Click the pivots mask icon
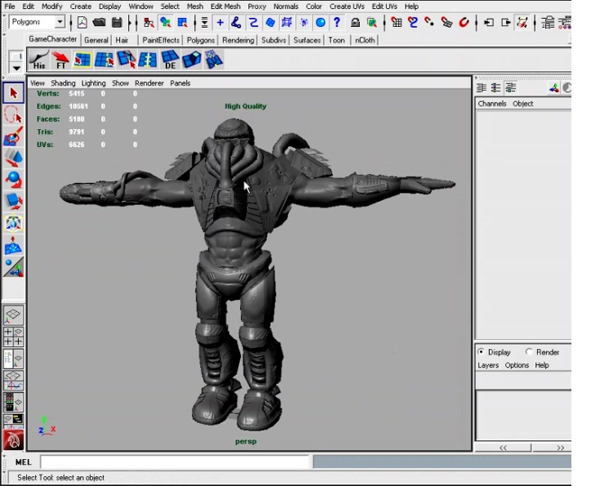The height and width of the screenshot is (486, 591). pos(304,23)
